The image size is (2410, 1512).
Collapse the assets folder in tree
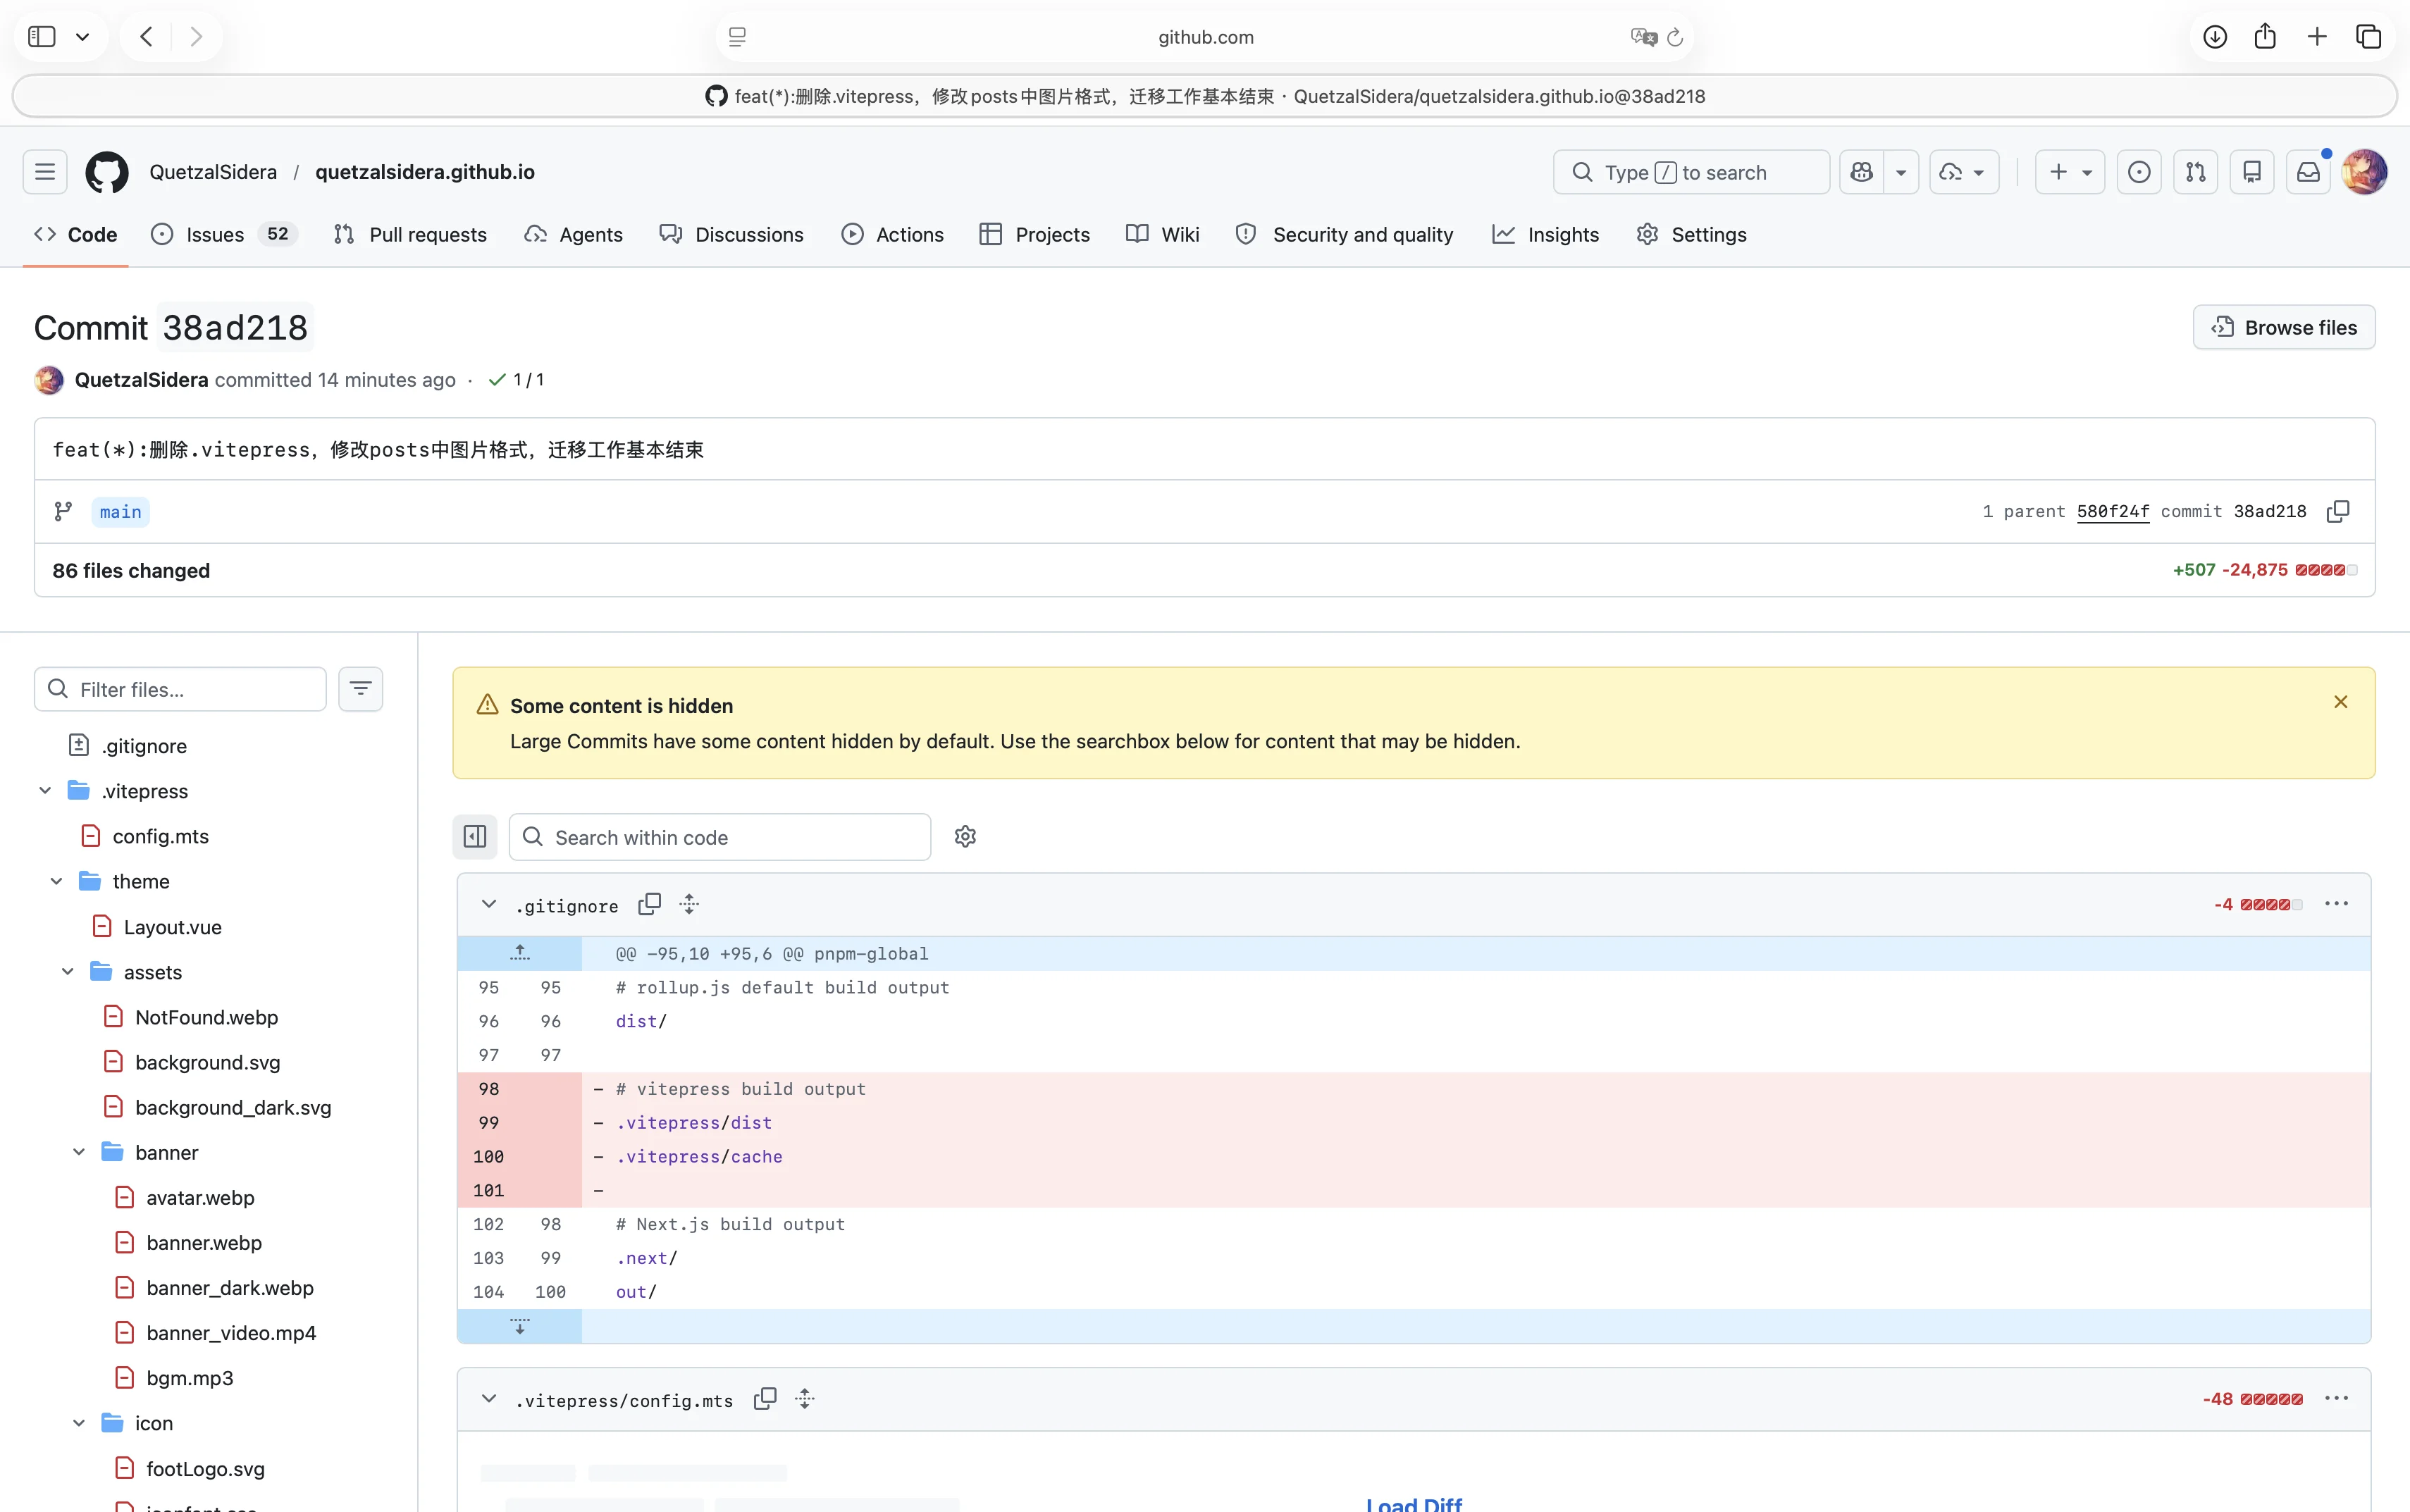coord(67,972)
